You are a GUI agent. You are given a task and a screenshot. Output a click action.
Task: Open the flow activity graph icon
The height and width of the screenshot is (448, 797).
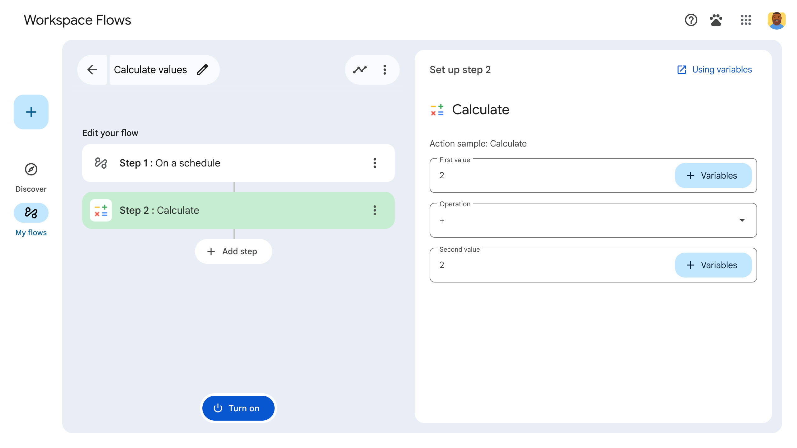tap(360, 70)
